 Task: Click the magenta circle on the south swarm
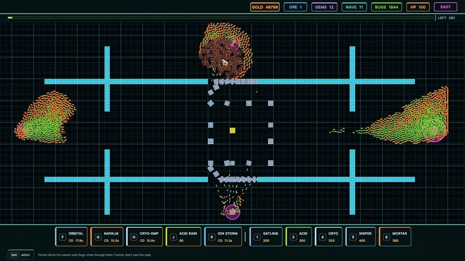[232, 212]
